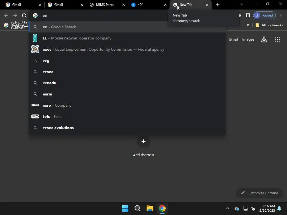The height and width of the screenshot is (215, 287).
Task: Close the New Tab tab
Action: (x=207, y=5)
